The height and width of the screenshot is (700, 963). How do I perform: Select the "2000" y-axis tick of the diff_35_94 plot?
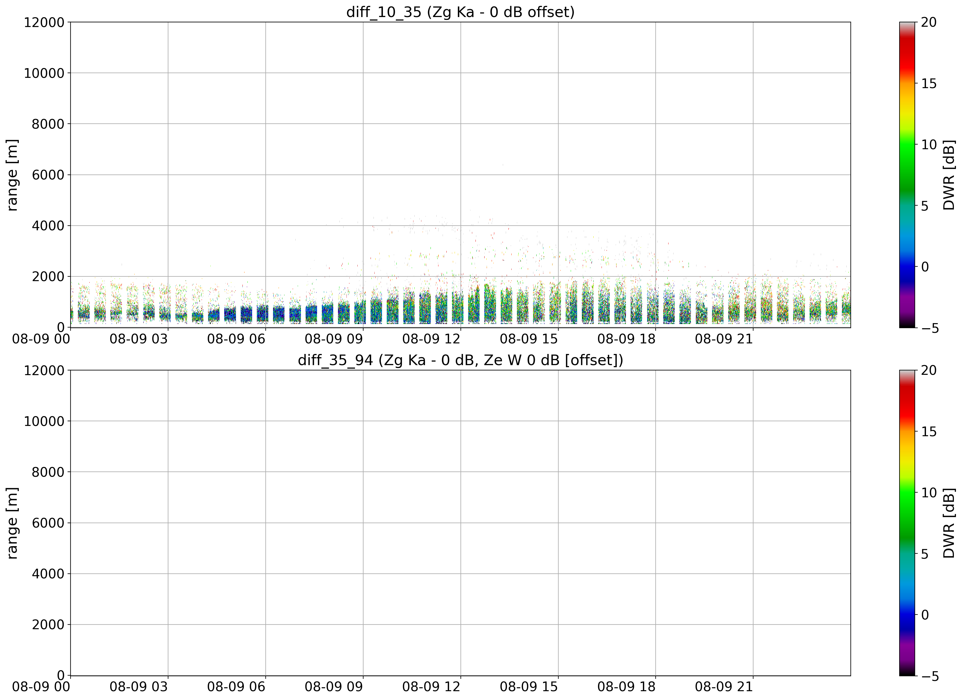pos(48,625)
